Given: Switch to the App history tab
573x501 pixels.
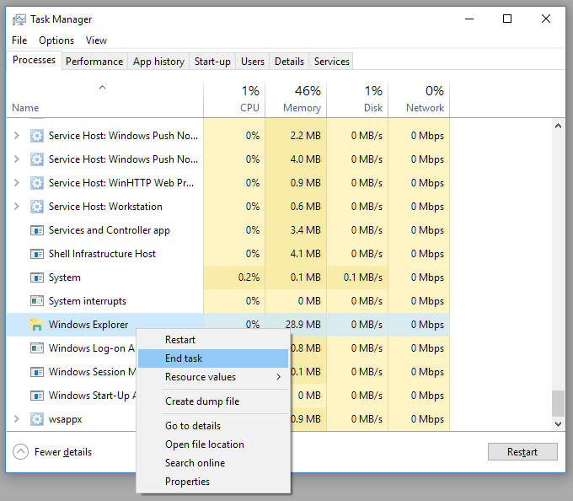Looking at the screenshot, I should 158,62.
